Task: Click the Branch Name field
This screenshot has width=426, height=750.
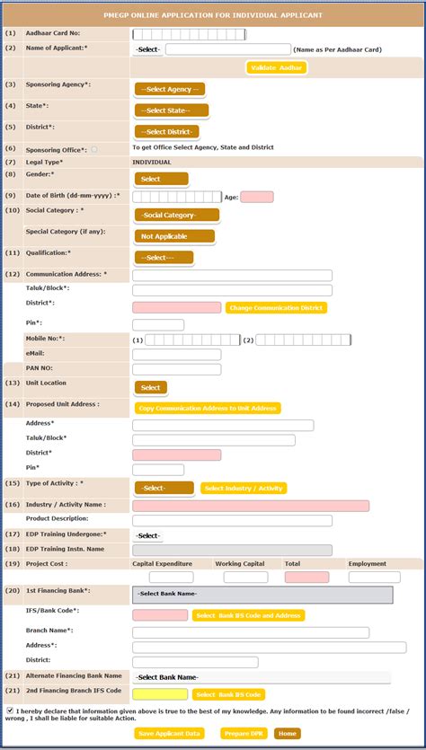Action: pos(251,632)
